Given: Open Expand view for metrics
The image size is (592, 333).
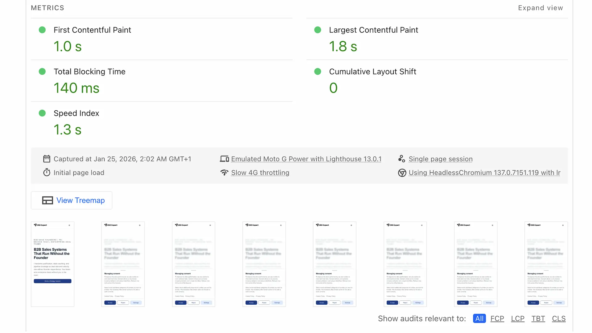Looking at the screenshot, I should pyautogui.click(x=541, y=8).
